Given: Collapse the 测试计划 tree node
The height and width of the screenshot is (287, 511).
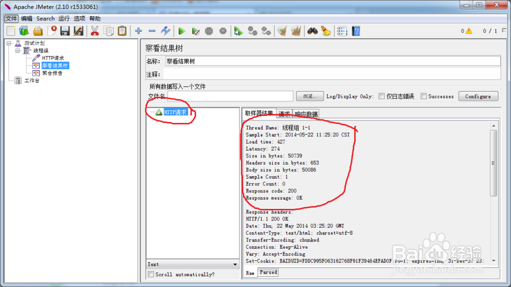Looking at the screenshot, I should pyautogui.click(x=9, y=43).
